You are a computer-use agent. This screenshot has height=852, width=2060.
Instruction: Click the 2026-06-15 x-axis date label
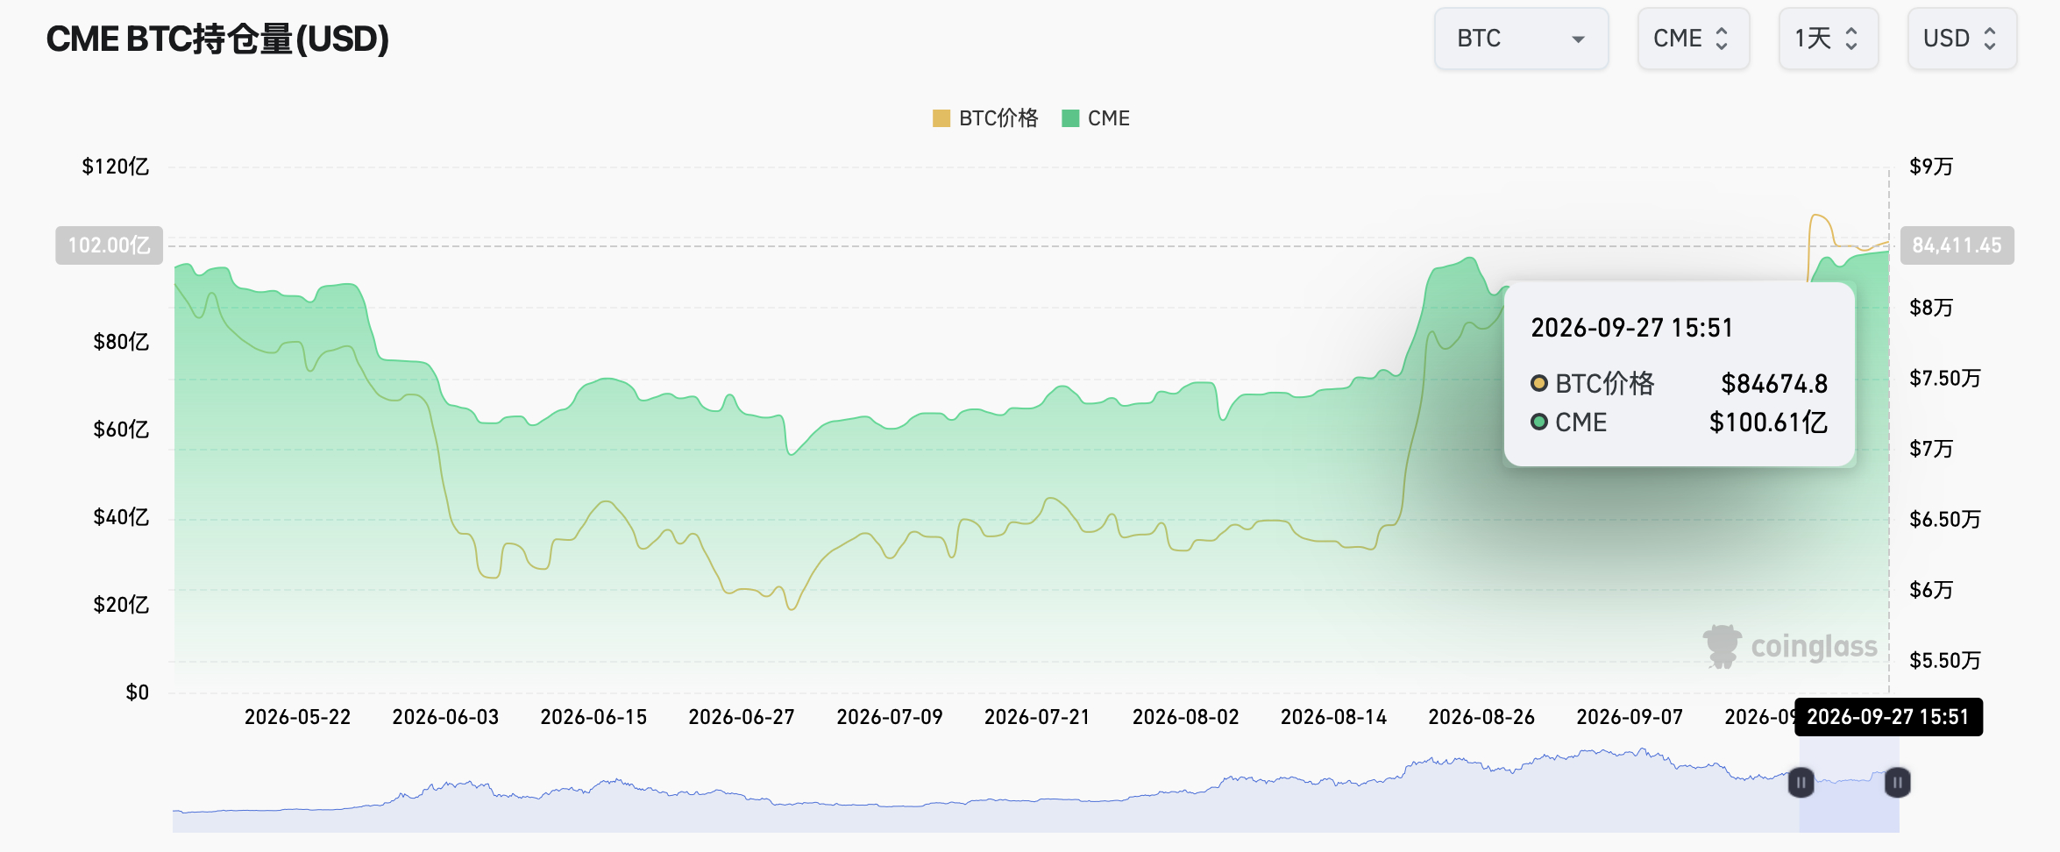click(593, 717)
